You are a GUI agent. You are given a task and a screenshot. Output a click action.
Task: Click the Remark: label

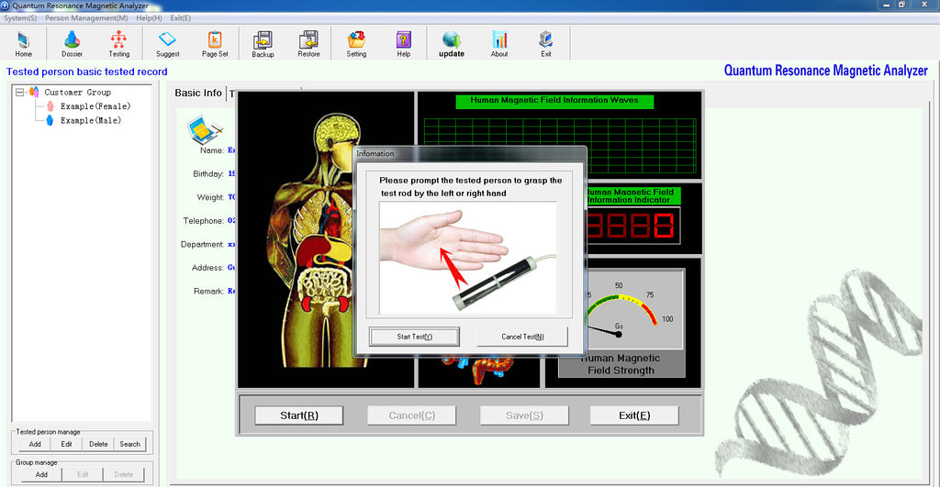tap(208, 291)
